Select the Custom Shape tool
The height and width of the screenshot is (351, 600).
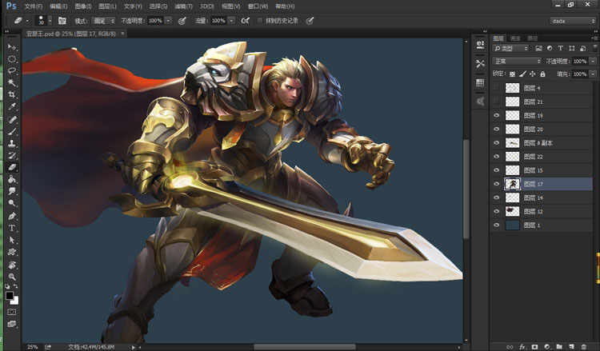(x=12, y=252)
